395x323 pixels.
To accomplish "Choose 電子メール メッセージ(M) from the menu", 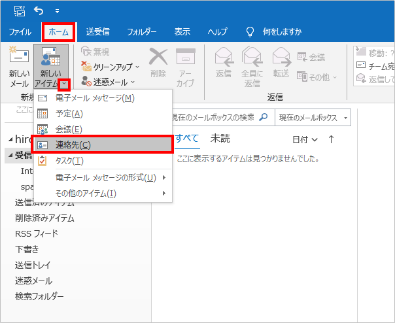I will [x=103, y=98].
